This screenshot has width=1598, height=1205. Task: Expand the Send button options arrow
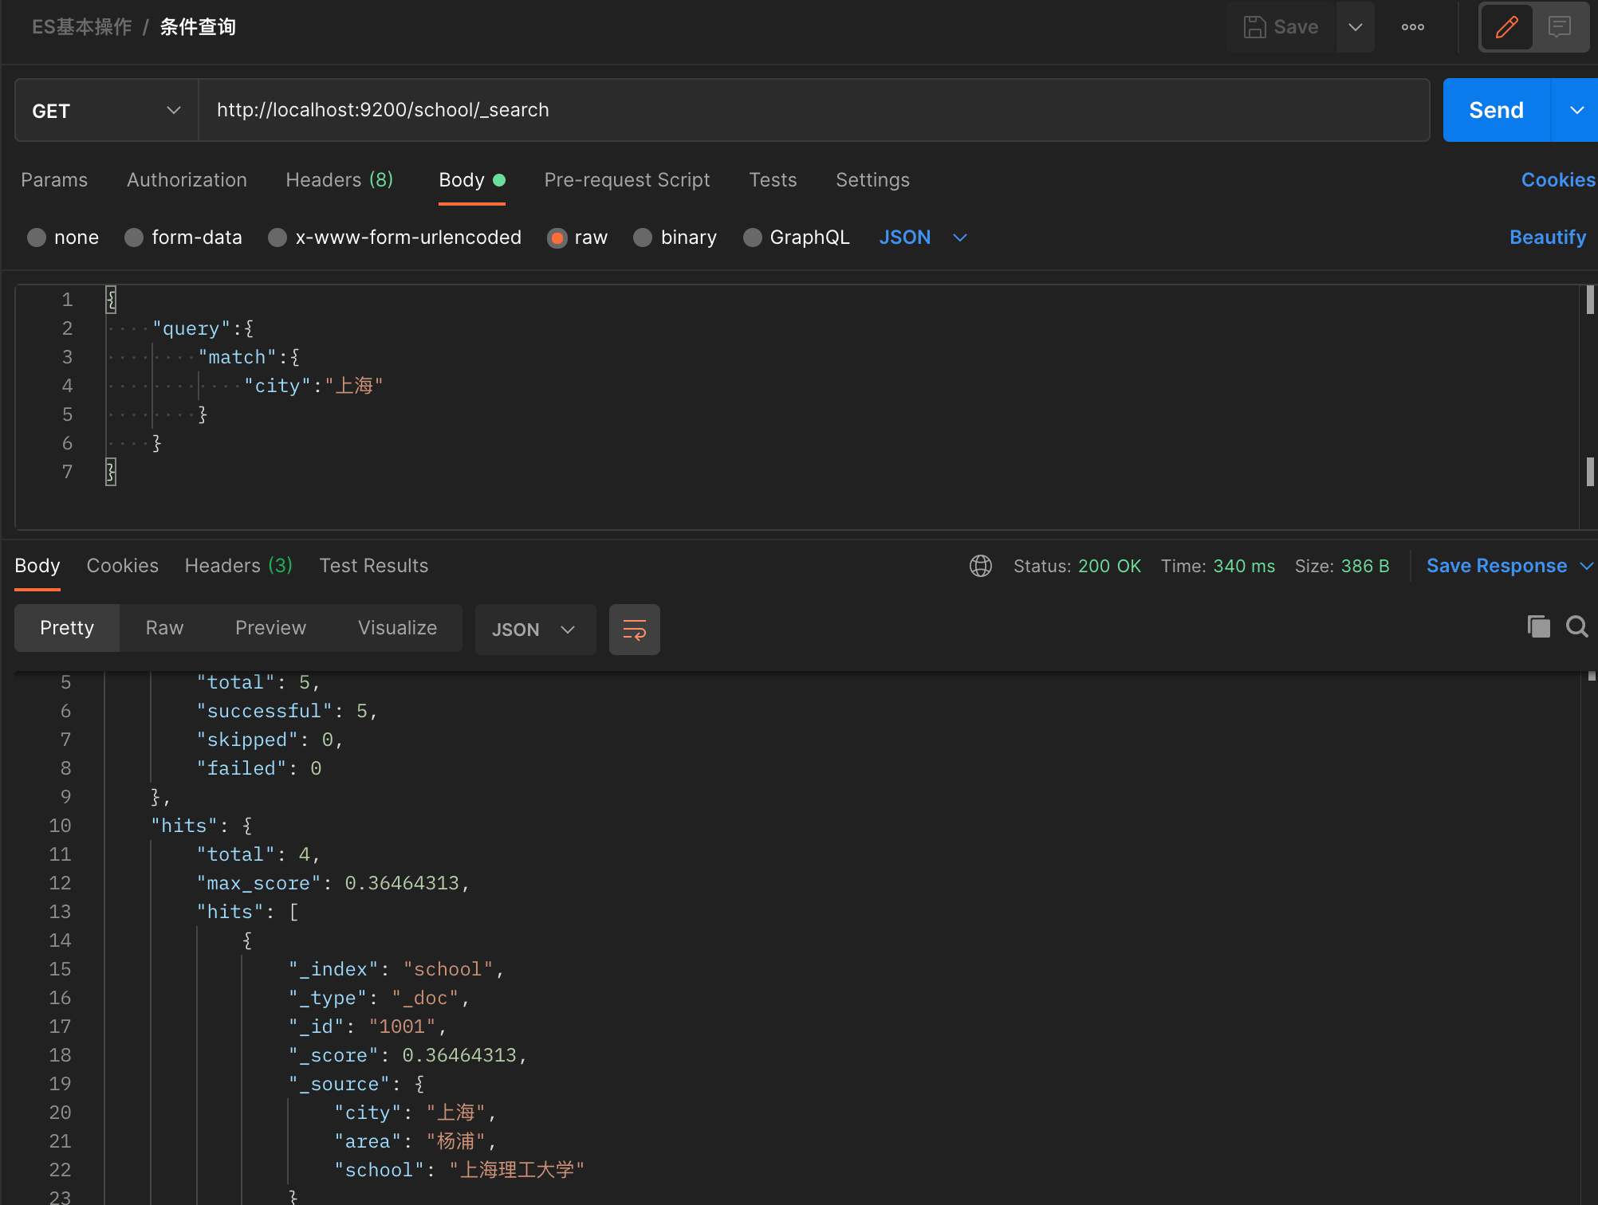tap(1576, 110)
